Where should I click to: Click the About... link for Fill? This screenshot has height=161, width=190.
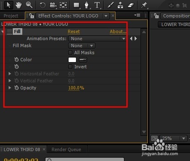[118, 31]
